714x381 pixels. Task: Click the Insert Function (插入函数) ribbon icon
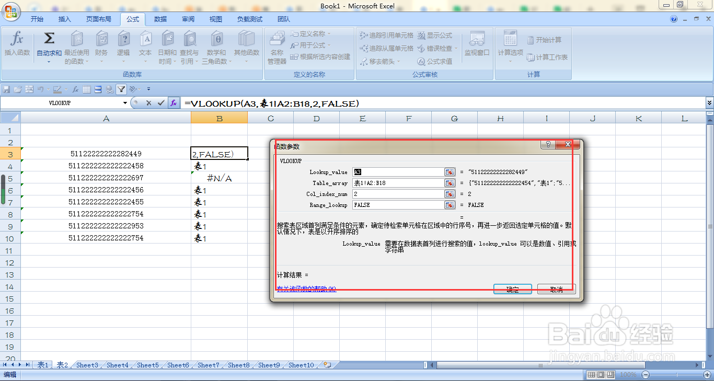click(x=17, y=44)
